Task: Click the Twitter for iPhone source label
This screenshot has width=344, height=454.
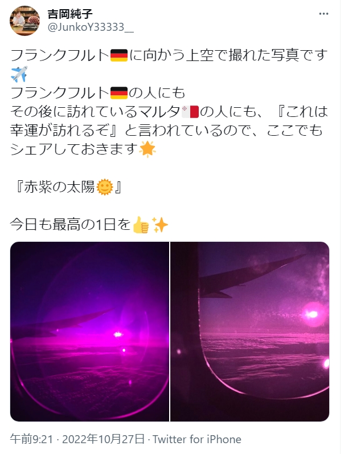Action: [197, 439]
